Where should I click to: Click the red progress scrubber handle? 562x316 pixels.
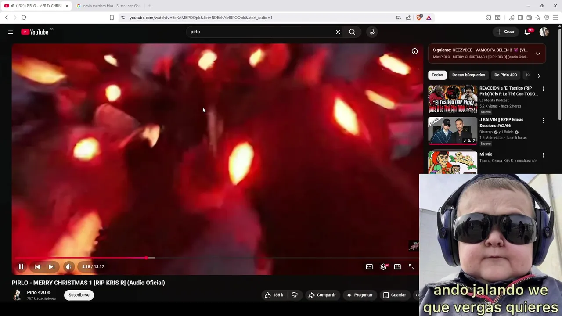146,258
